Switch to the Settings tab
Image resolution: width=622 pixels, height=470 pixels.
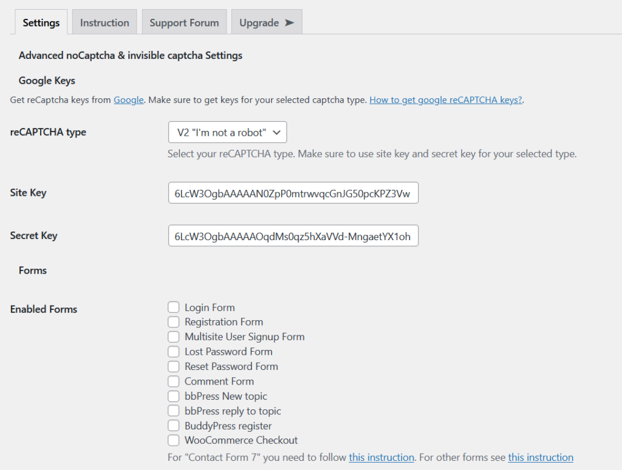click(x=41, y=22)
